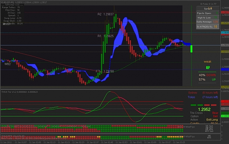Screen dimensions: 229x144
Task: Click the large green UP signal label
Action: [208, 68]
